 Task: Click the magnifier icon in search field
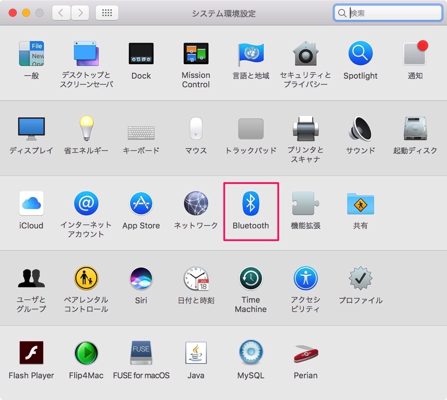pyautogui.click(x=342, y=13)
